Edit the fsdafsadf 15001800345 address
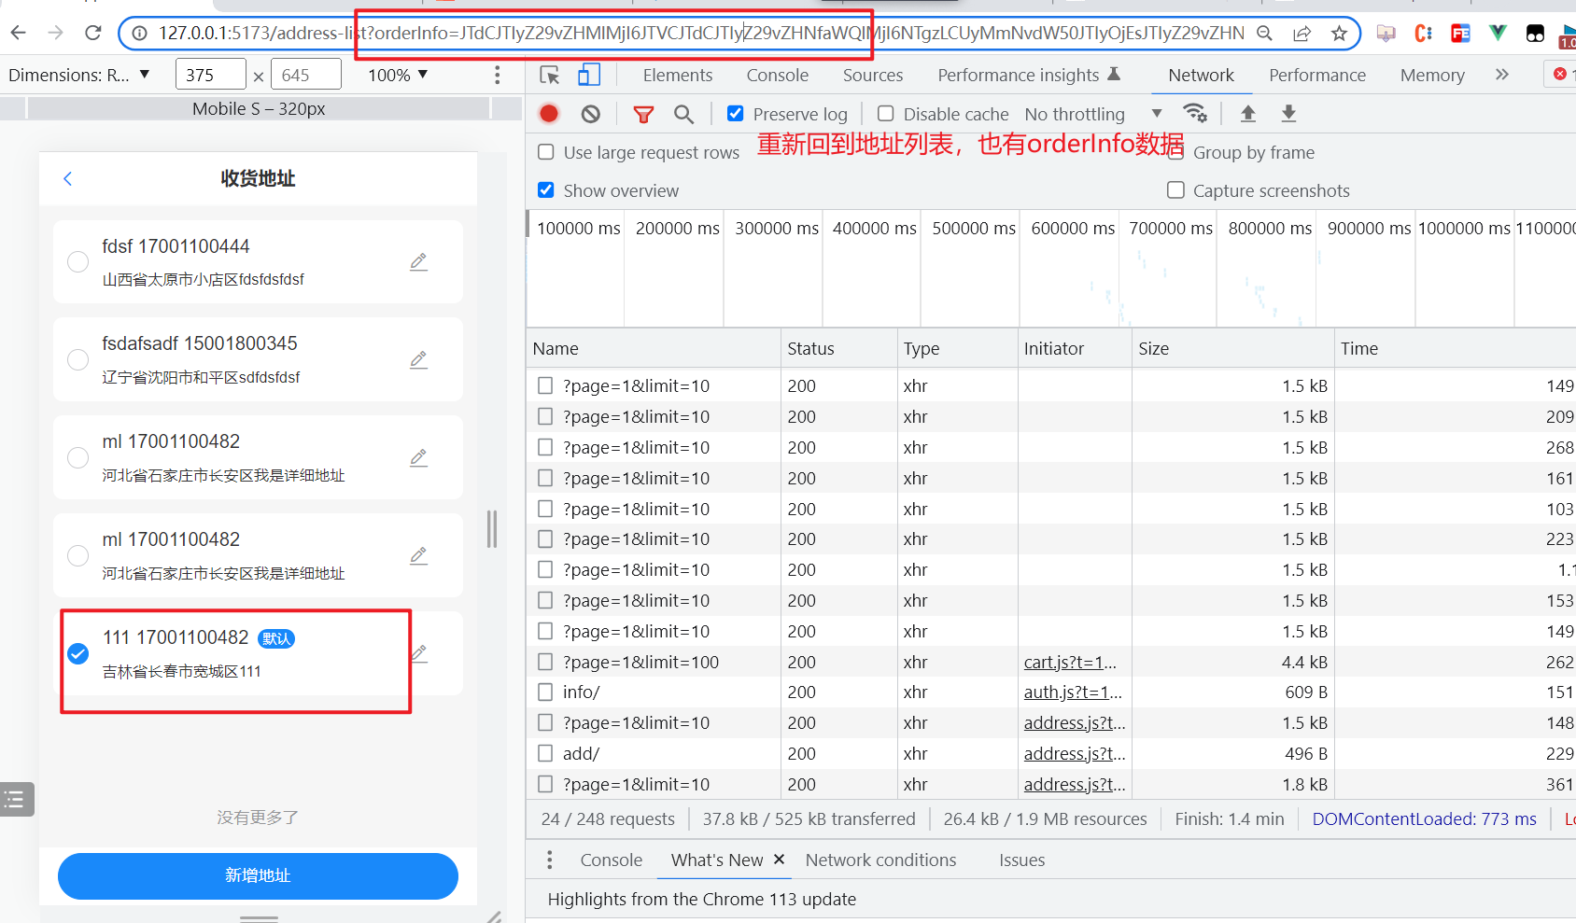This screenshot has width=1576, height=923. pos(418,359)
